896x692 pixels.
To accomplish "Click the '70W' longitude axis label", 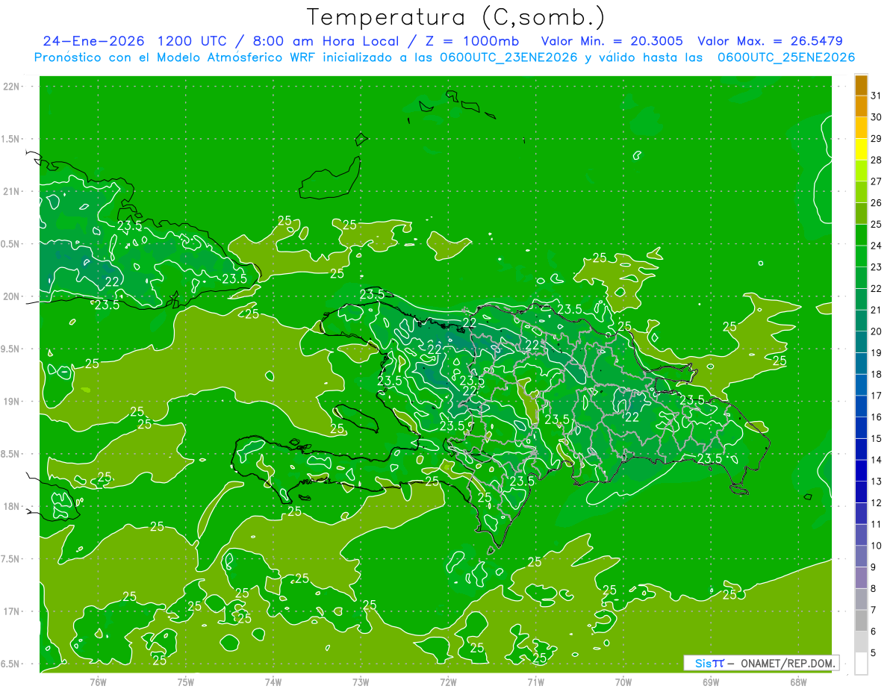I will click(x=623, y=682).
